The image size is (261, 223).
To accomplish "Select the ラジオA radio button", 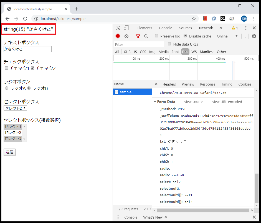I will pos(7,88).
